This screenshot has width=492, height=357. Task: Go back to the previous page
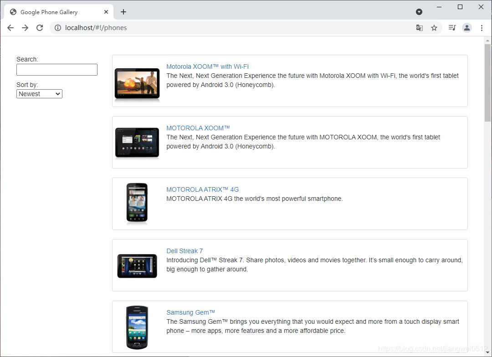10,28
